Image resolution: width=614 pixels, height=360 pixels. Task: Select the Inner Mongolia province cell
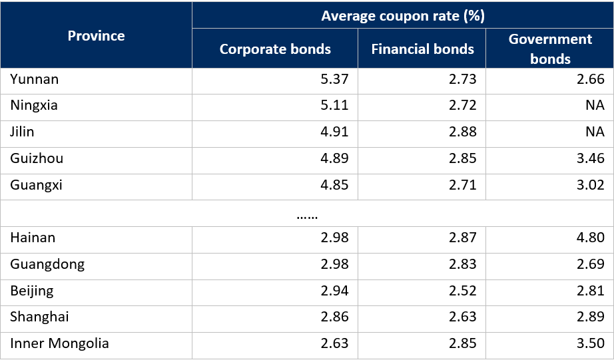tap(59, 343)
